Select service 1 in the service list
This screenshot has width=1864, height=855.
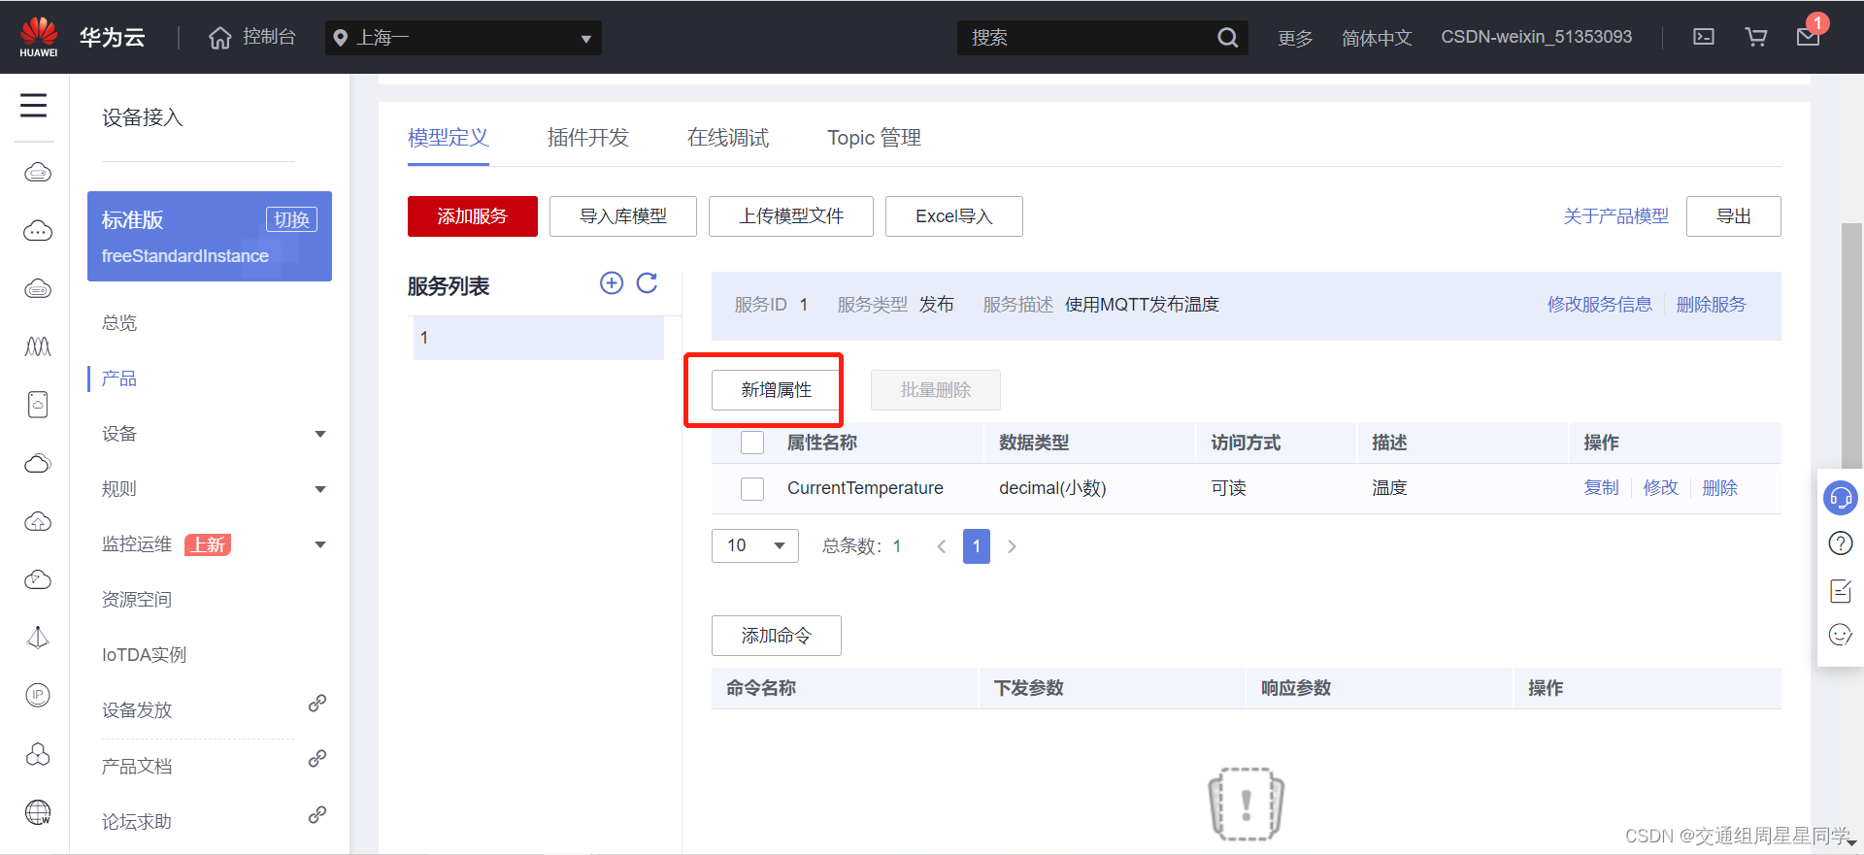point(539,338)
